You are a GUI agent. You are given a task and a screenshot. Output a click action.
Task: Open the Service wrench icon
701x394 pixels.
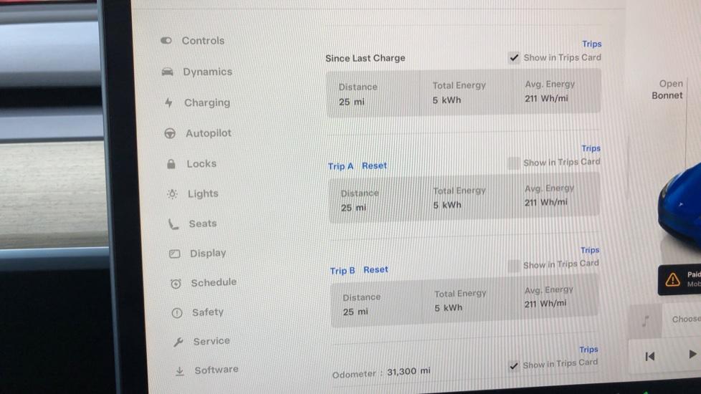178,342
